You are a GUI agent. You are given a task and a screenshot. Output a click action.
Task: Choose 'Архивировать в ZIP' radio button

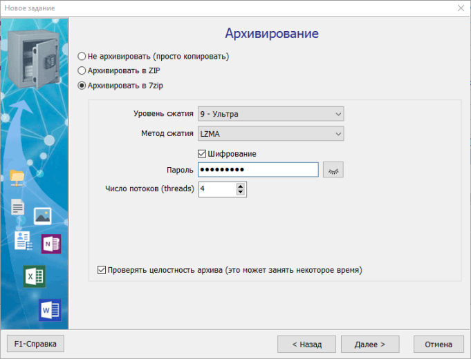pos(82,70)
